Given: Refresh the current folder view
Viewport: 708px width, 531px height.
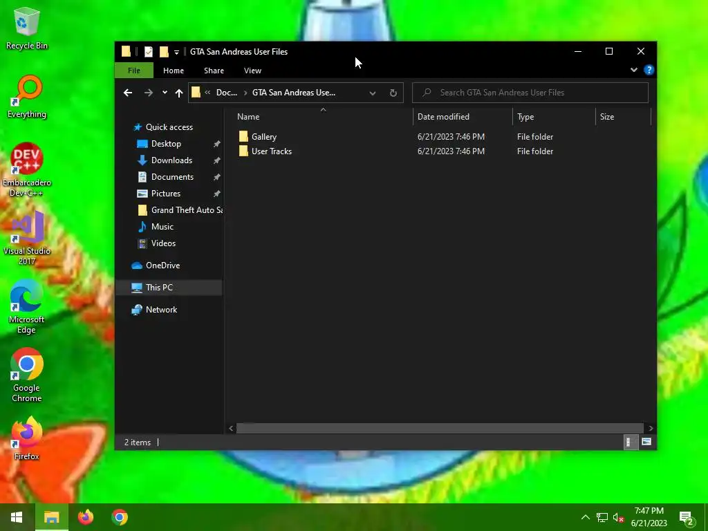Looking at the screenshot, I should coord(393,93).
